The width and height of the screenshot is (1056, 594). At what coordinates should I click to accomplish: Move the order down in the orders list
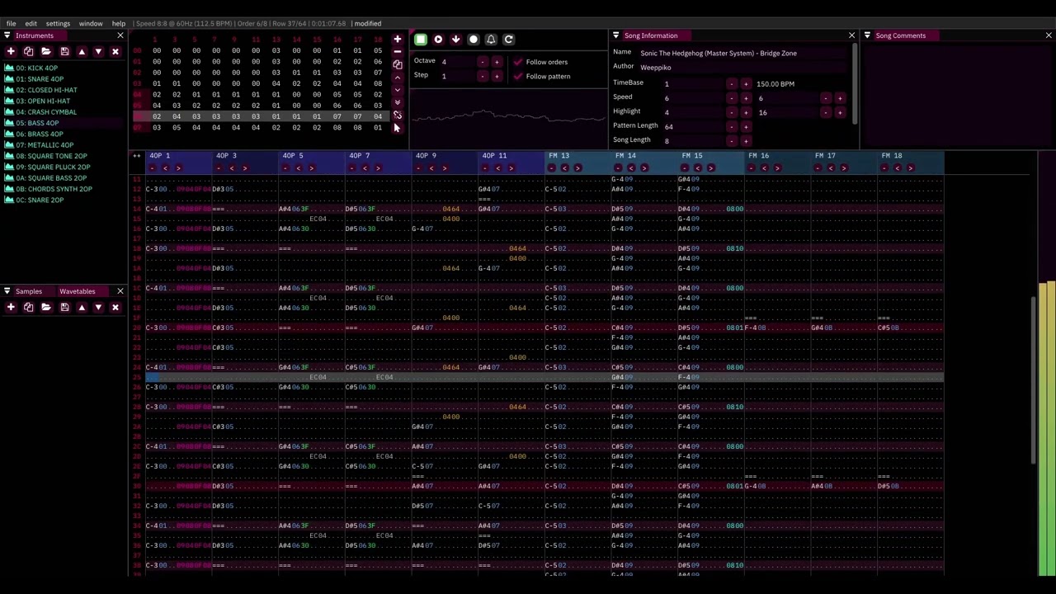[x=397, y=90]
